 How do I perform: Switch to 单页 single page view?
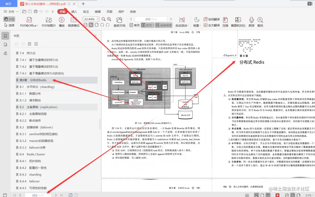point(135,25)
